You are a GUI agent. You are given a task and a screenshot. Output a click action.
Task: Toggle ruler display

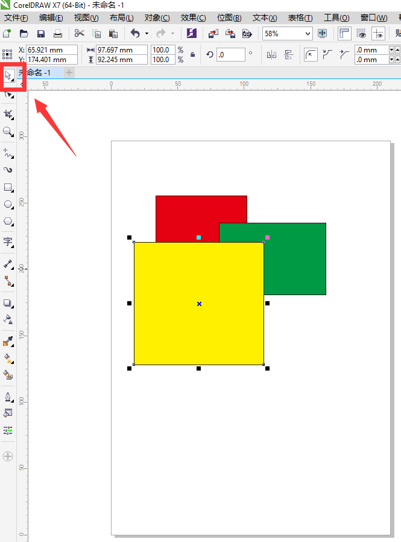(344, 34)
